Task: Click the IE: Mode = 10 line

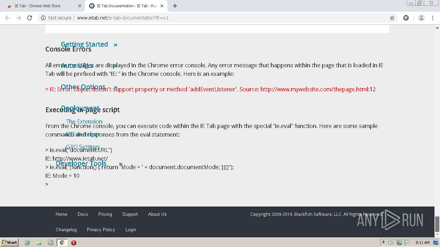Action: [62, 176]
